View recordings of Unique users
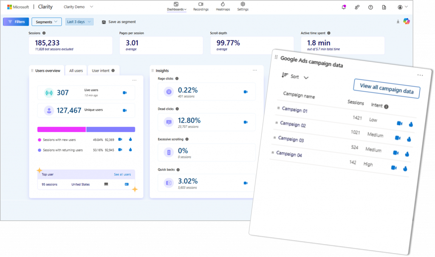Image resolution: width=435 pixels, height=257 pixels. click(x=125, y=111)
